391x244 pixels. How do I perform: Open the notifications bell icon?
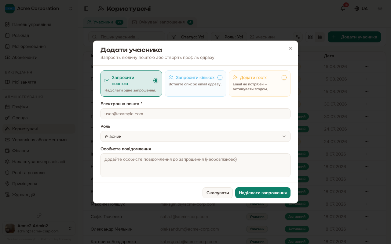point(343,9)
